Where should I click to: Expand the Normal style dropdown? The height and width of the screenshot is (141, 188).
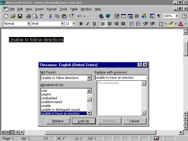tap(29, 24)
